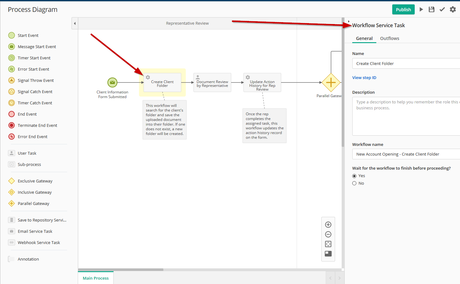Click the validate checkmark icon
The height and width of the screenshot is (284, 460).
[442, 9]
